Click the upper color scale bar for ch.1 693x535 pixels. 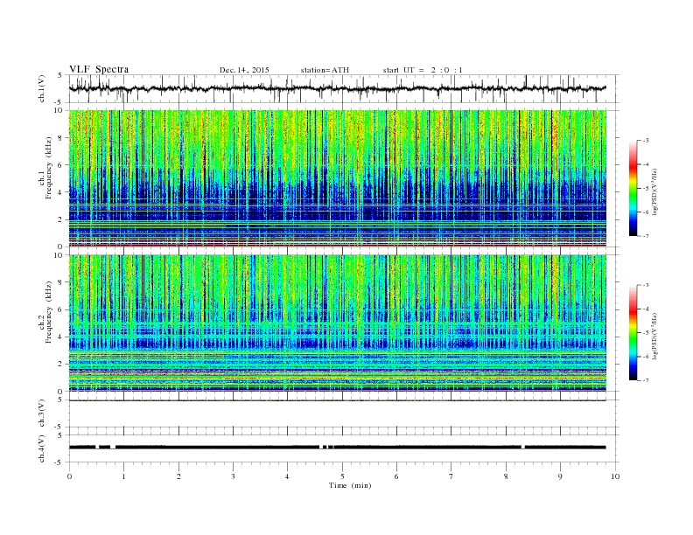coord(633,188)
